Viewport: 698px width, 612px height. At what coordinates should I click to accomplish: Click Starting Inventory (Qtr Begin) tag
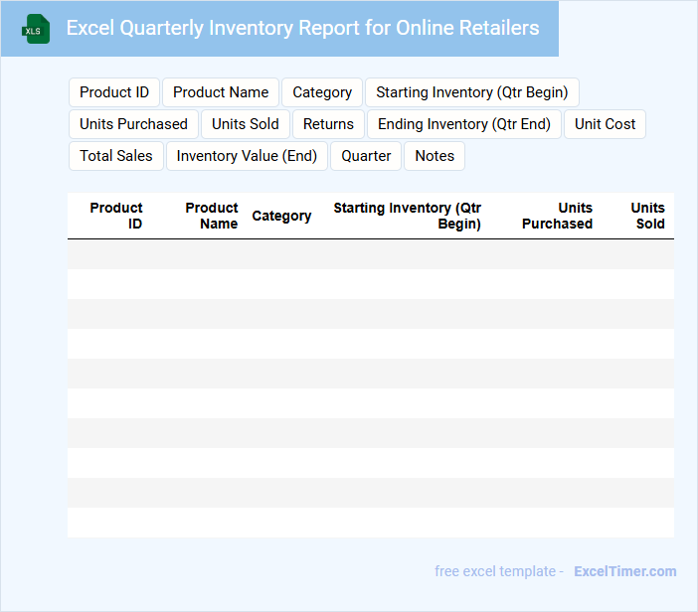click(472, 92)
